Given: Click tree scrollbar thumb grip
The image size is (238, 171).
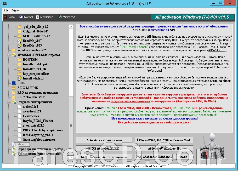Looking at the screenshot, I should coord(71,126).
